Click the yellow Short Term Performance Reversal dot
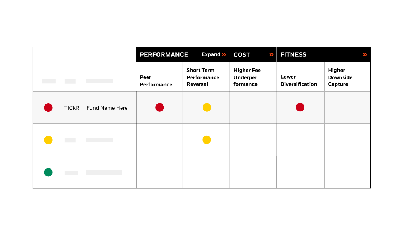403x228 pixels. [207, 107]
